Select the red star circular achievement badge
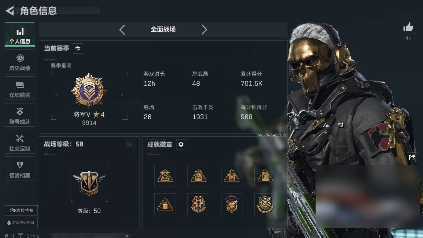 click(198, 204)
